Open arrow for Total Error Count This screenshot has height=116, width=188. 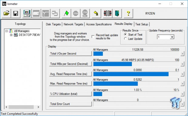(x=182, y=104)
